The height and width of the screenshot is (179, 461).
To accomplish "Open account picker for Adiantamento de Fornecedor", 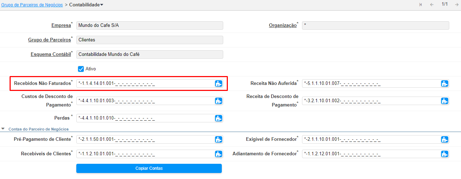I will pyautogui.click(x=444, y=154).
